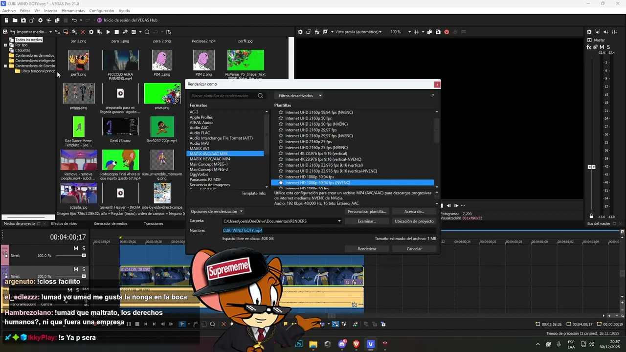Toggle split screen view in preview
The width and height of the screenshot is (626, 352).
point(325,32)
